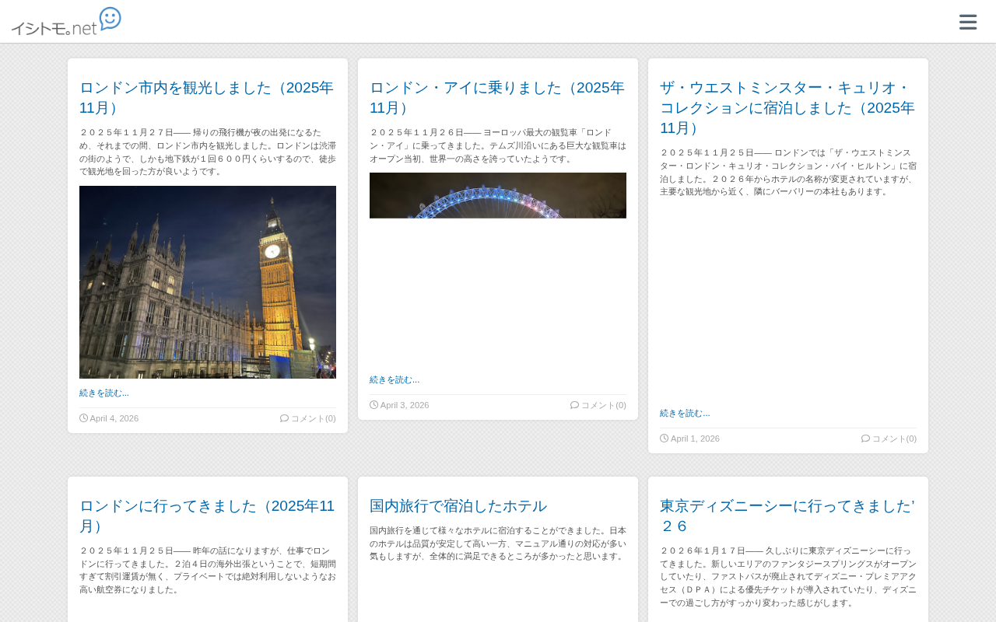Screen dimensions: 996x622
Task: Click 続きを読む under the London Eye post
Action: coord(395,379)
